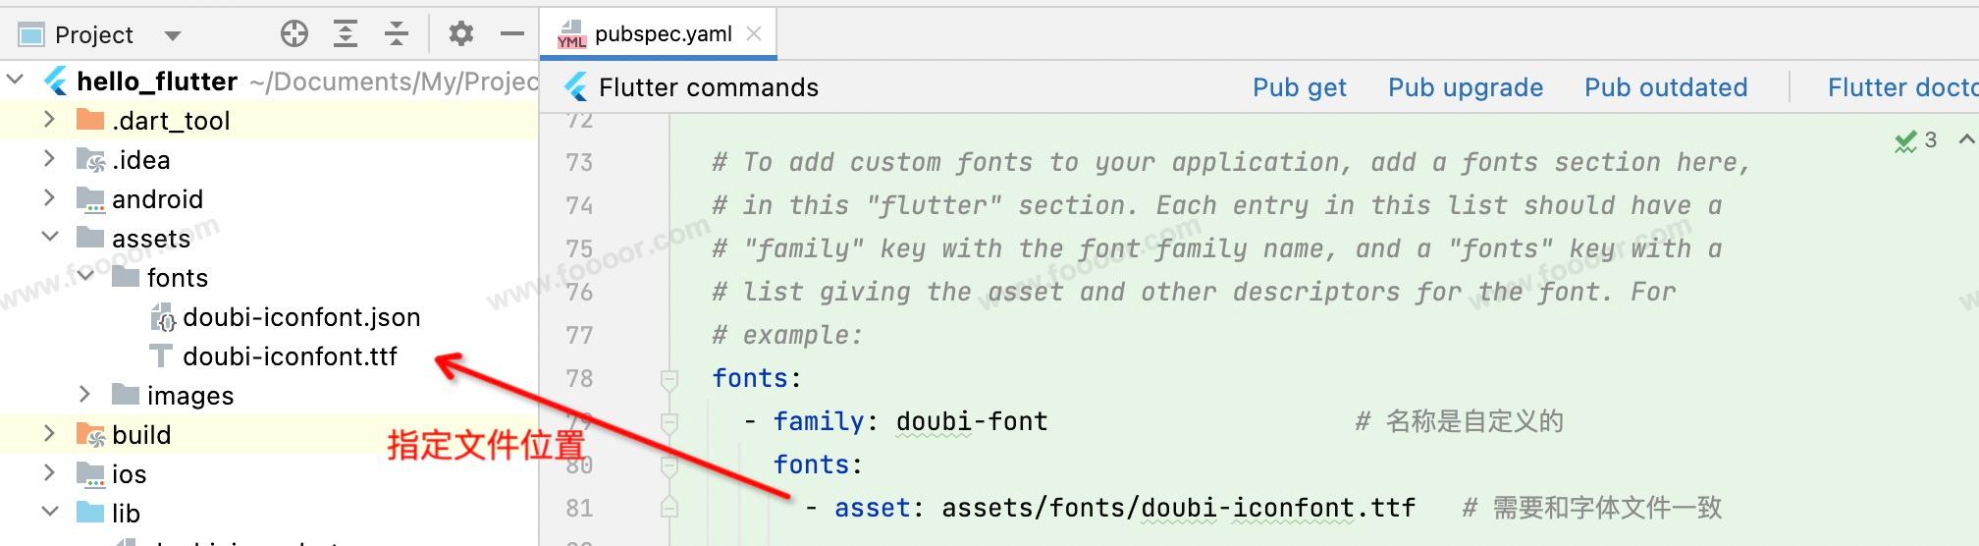The width and height of the screenshot is (1979, 546).
Task: Open Project panel settings gear
Action: click(460, 34)
